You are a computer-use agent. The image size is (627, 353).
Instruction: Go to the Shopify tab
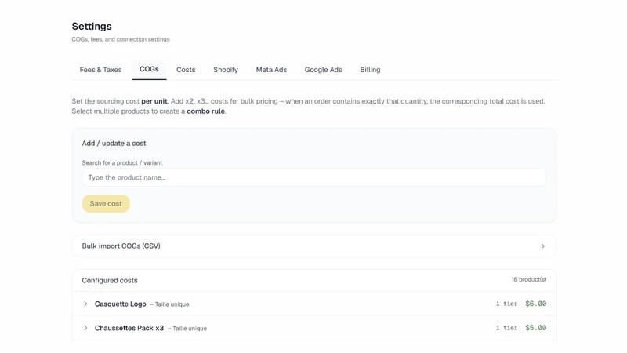point(226,70)
